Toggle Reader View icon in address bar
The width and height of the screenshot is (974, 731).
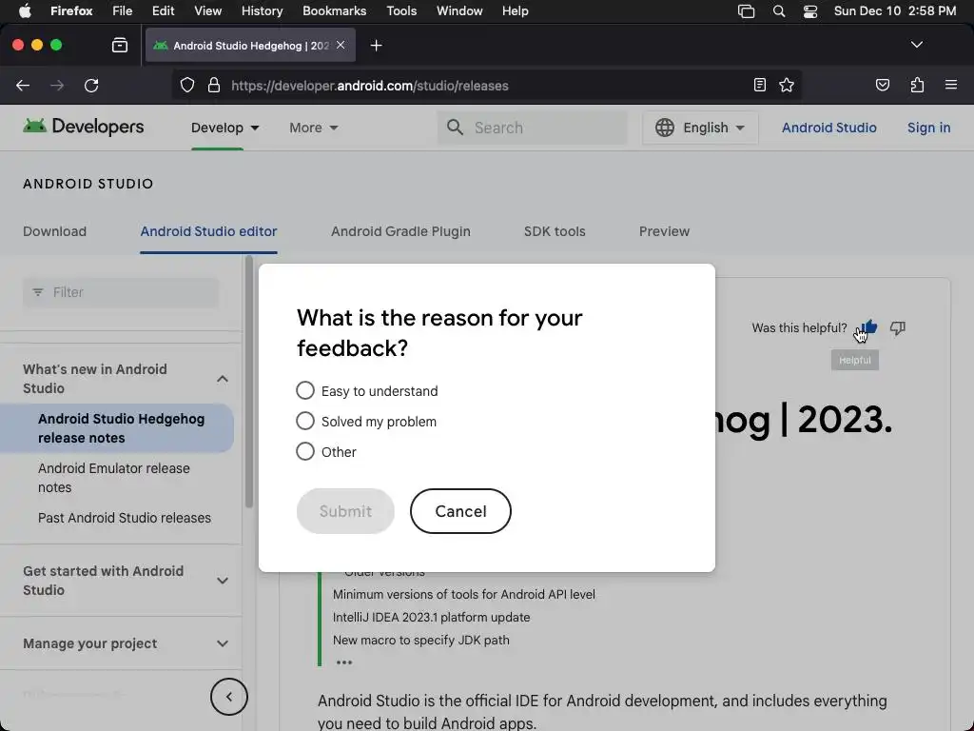pos(760,85)
